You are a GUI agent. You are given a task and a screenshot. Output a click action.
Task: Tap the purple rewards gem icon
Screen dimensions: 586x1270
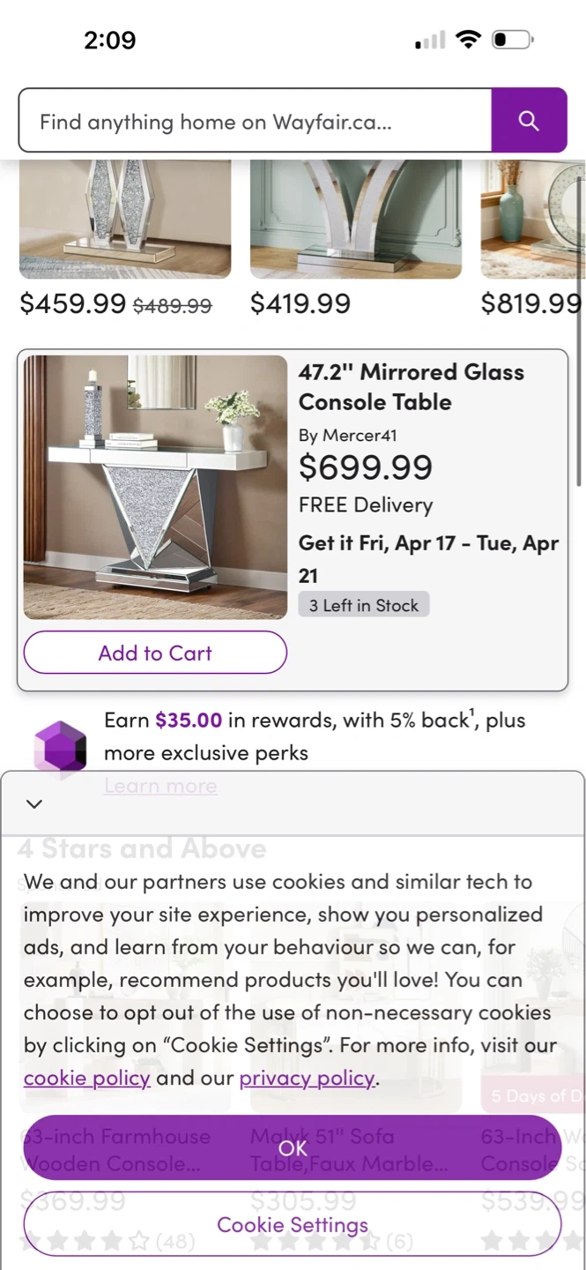point(60,748)
